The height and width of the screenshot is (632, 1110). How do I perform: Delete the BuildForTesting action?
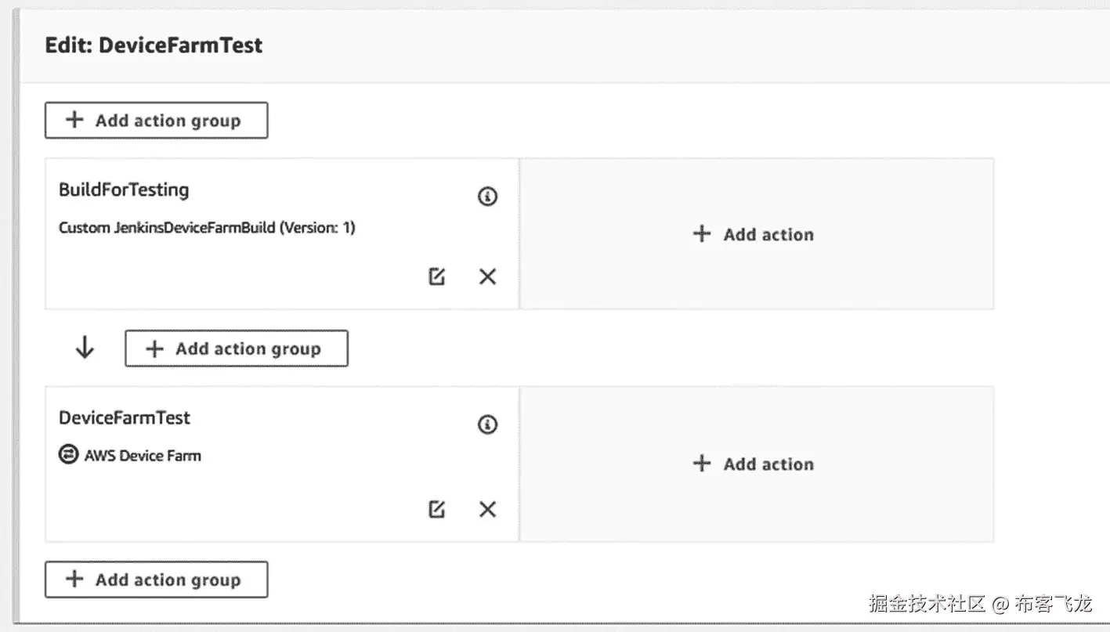pos(487,276)
